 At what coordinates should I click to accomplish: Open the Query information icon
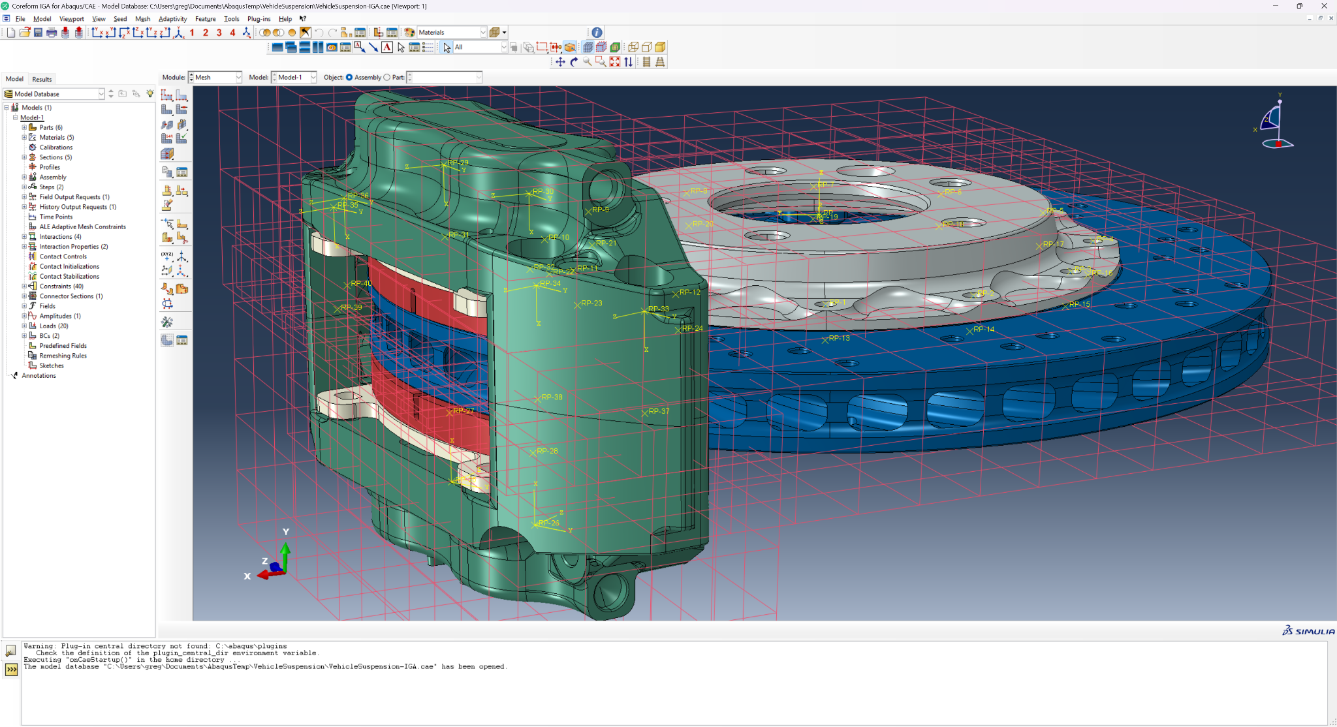tap(597, 33)
